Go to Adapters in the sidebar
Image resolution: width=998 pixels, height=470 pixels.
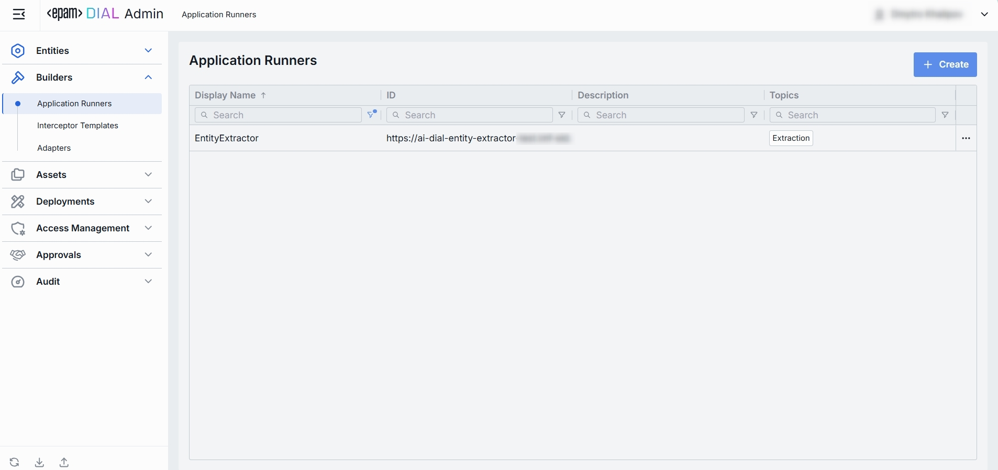[54, 148]
